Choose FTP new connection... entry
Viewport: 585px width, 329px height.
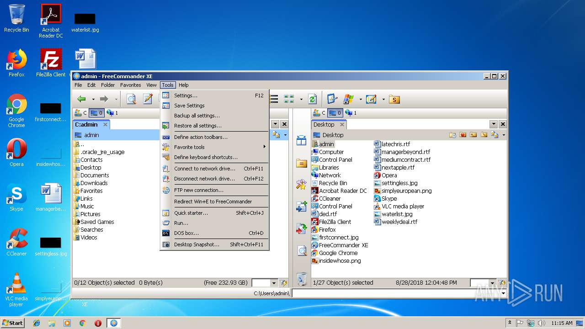214,190
